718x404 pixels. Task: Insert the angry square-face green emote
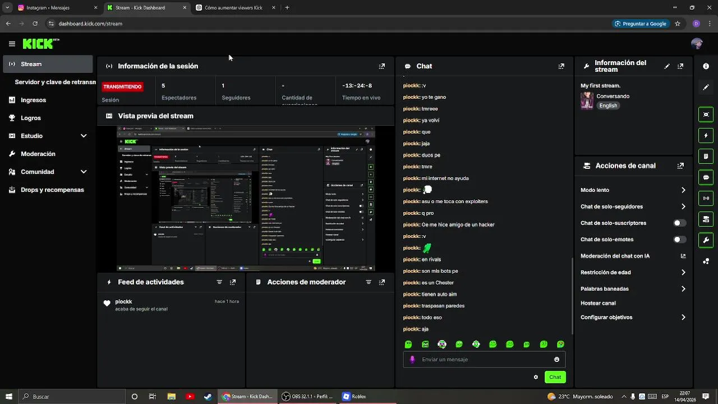(425, 345)
